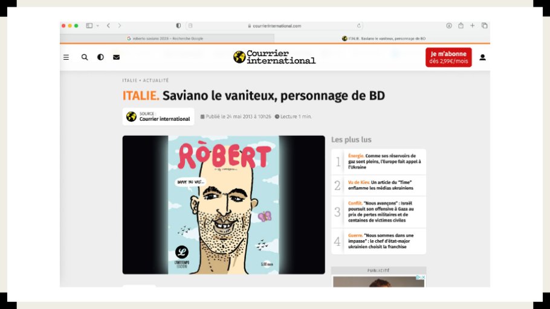The width and height of the screenshot is (550, 309).
Task: Toggle dark mode contrast icon
Action: coord(100,57)
